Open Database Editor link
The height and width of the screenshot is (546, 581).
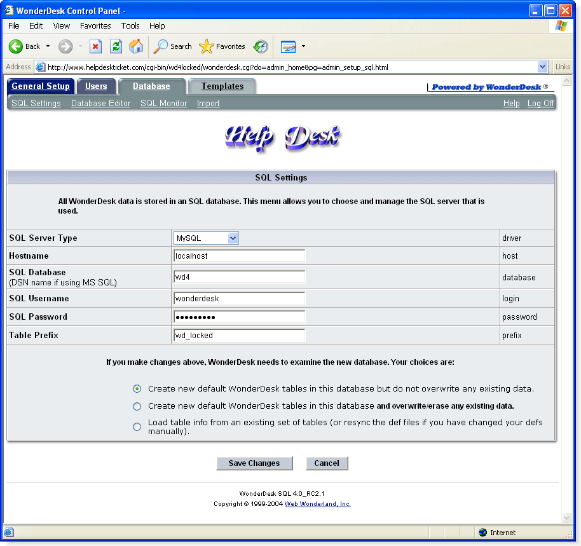pos(101,104)
